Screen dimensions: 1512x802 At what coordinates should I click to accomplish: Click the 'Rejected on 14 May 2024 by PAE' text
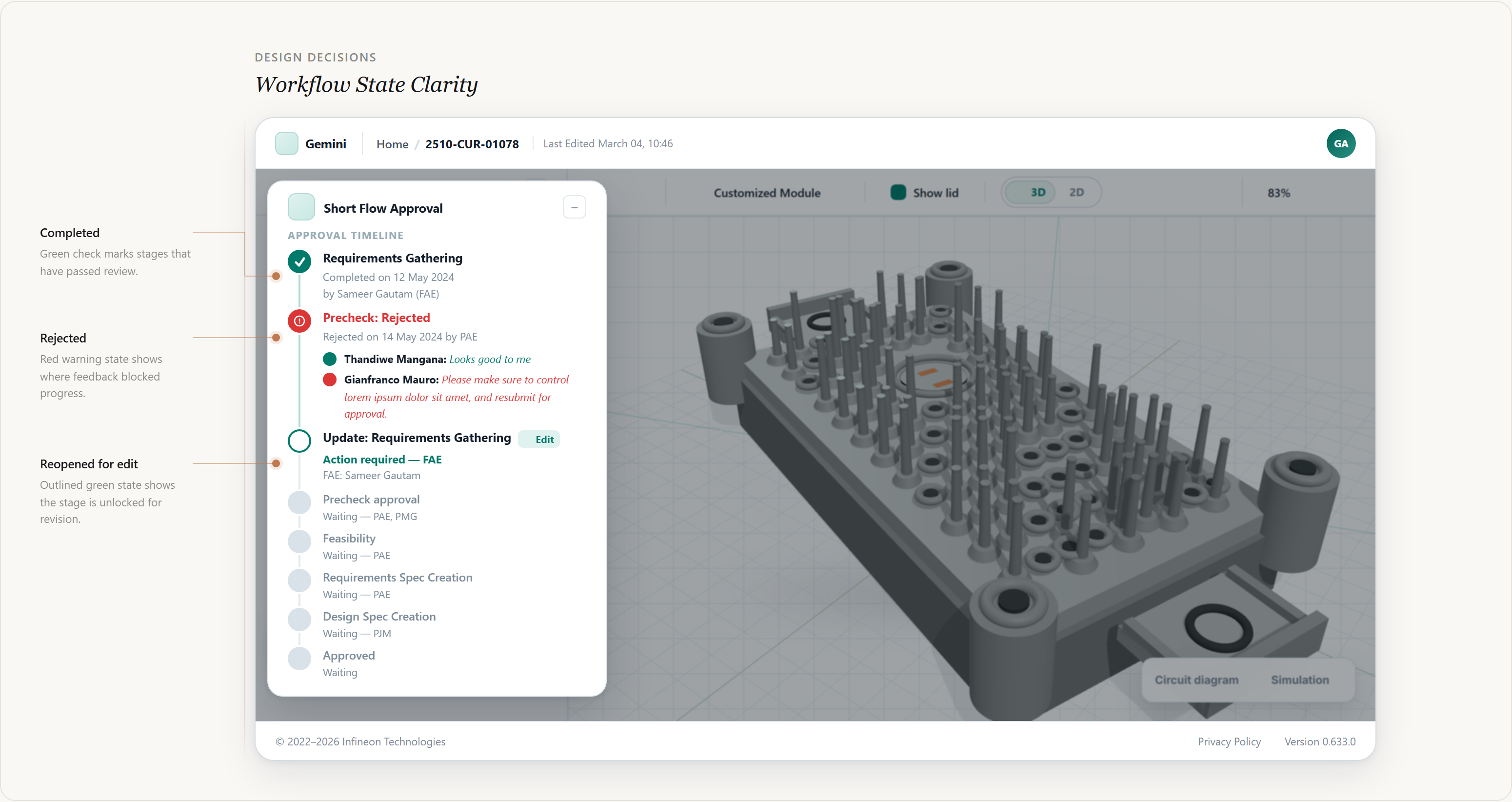[400, 337]
